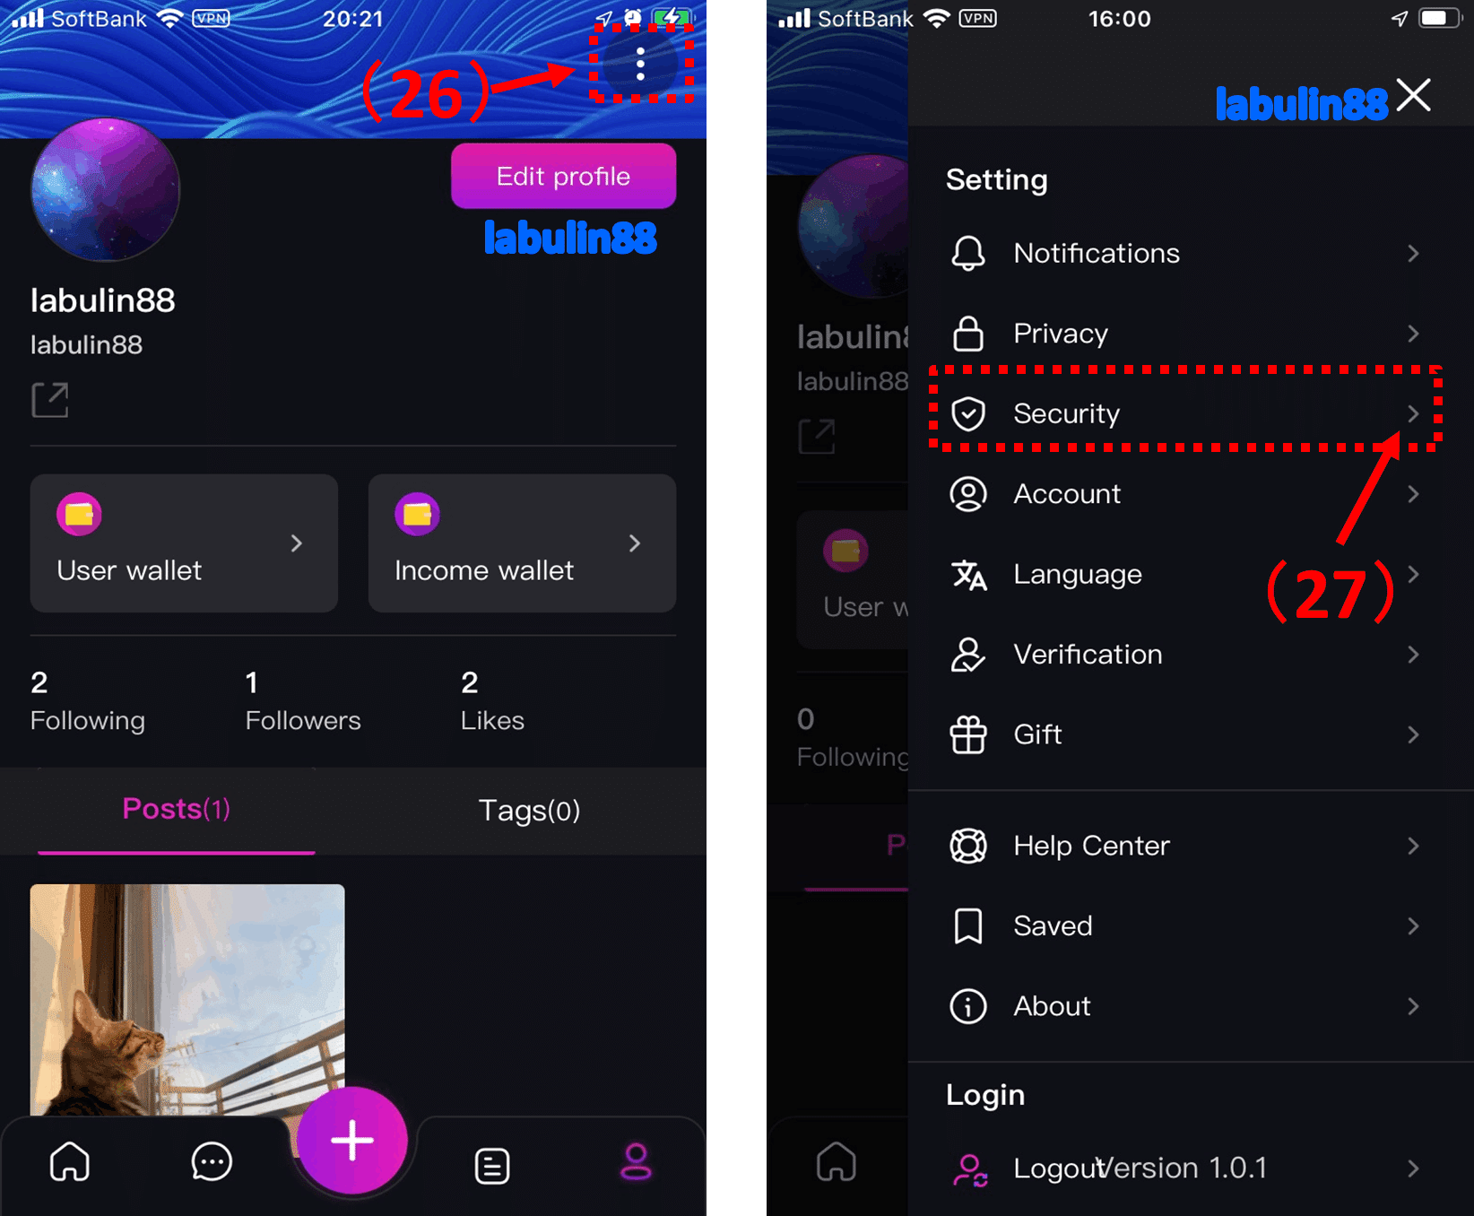Select the profile icon in bottom bar
Image resolution: width=1474 pixels, height=1216 pixels.
[x=636, y=1162]
